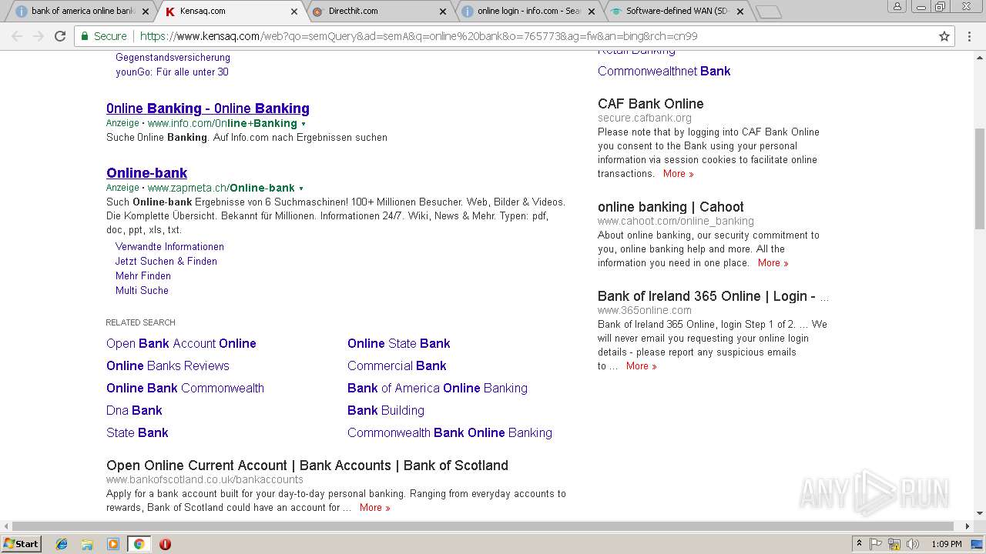Search related: Commercial Bank

pos(397,366)
